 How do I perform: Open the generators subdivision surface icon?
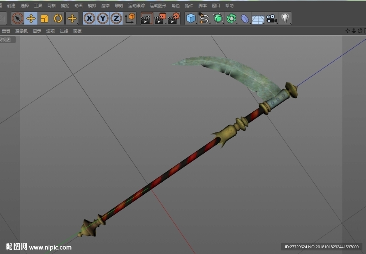tap(218, 19)
